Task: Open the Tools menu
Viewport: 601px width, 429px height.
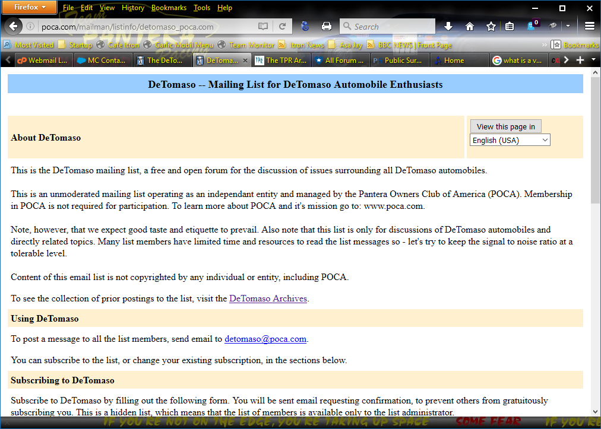Action: pyautogui.click(x=202, y=8)
